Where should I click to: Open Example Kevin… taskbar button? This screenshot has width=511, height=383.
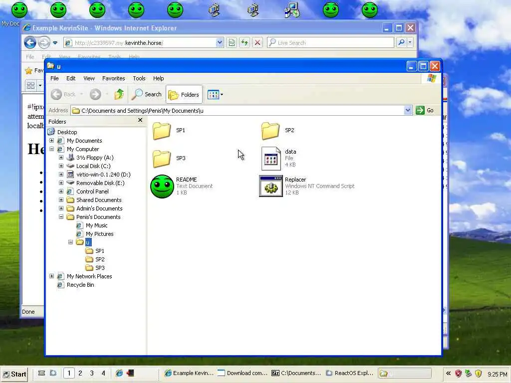coord(189,373)
